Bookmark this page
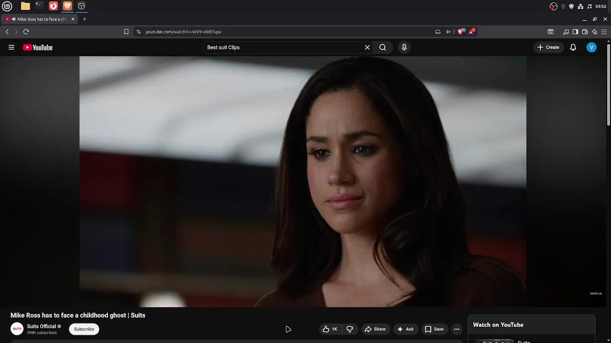Viewport: 611px width, 343px height. 126,31
